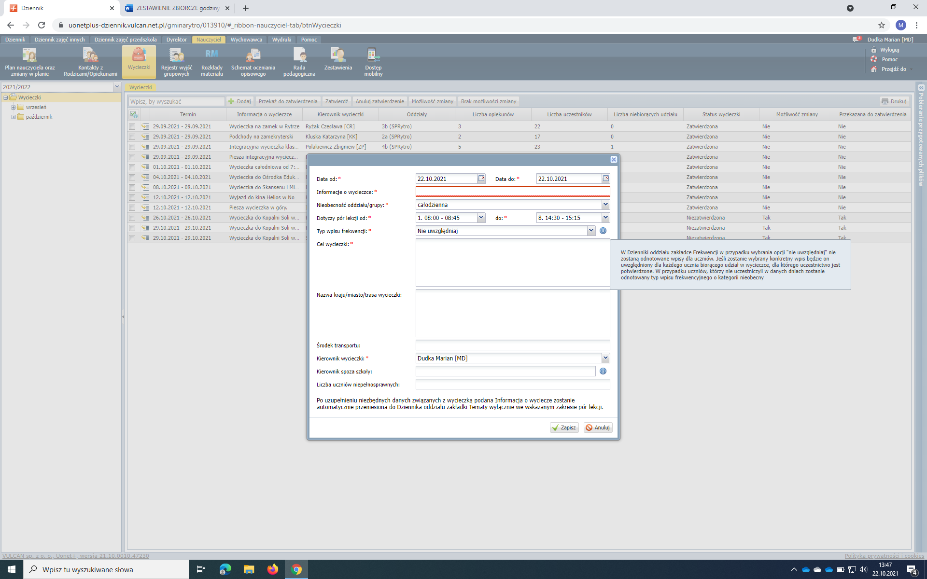This screenshot has width=927, height=579.
Task: Open Kierownik wycieczki dropdown list
Action: 605,358
